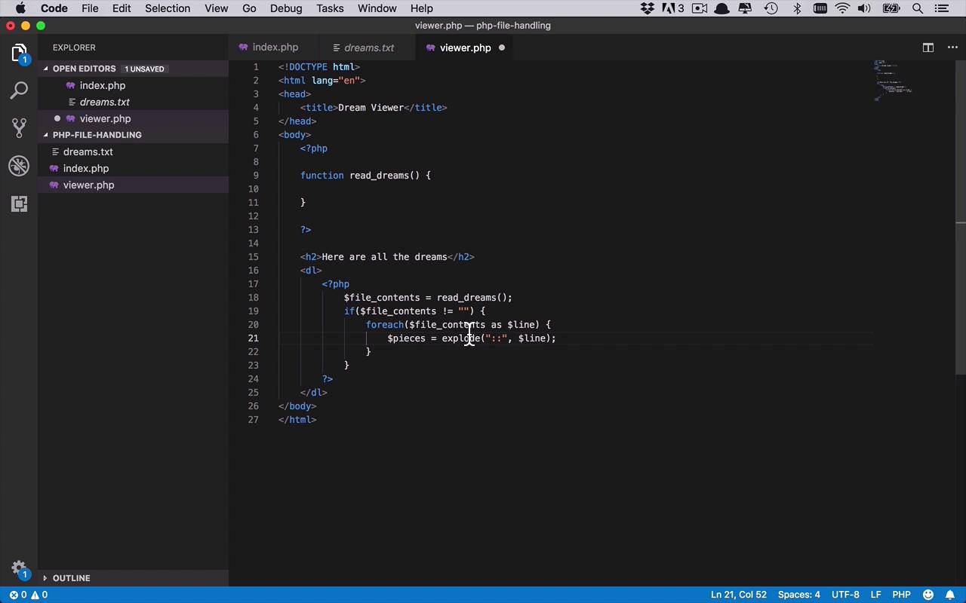Open the Explorer view in activity bar

19,53
